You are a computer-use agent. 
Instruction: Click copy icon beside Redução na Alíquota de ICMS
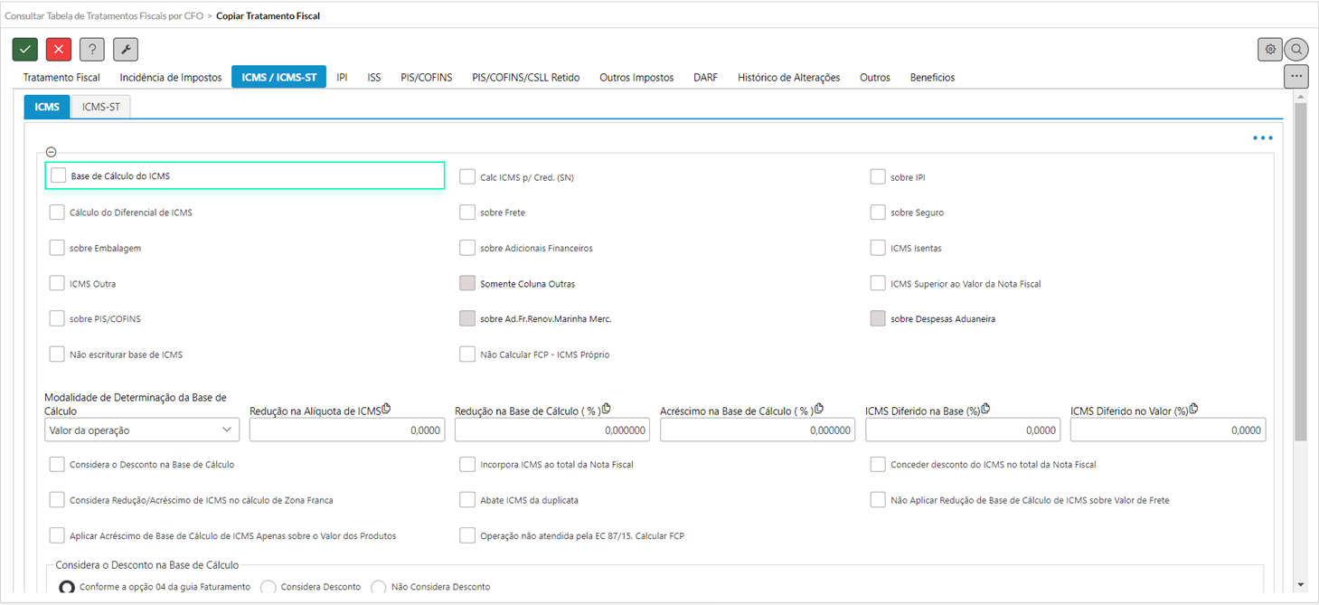coord(387,409)
